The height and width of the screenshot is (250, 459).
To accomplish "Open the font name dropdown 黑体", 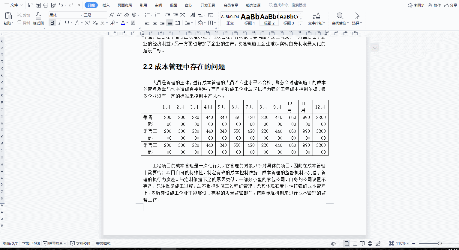I will click(x=81, y=15).
